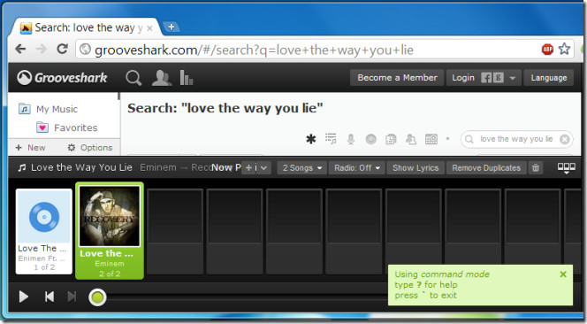Go back in the browser

(20, 49)
